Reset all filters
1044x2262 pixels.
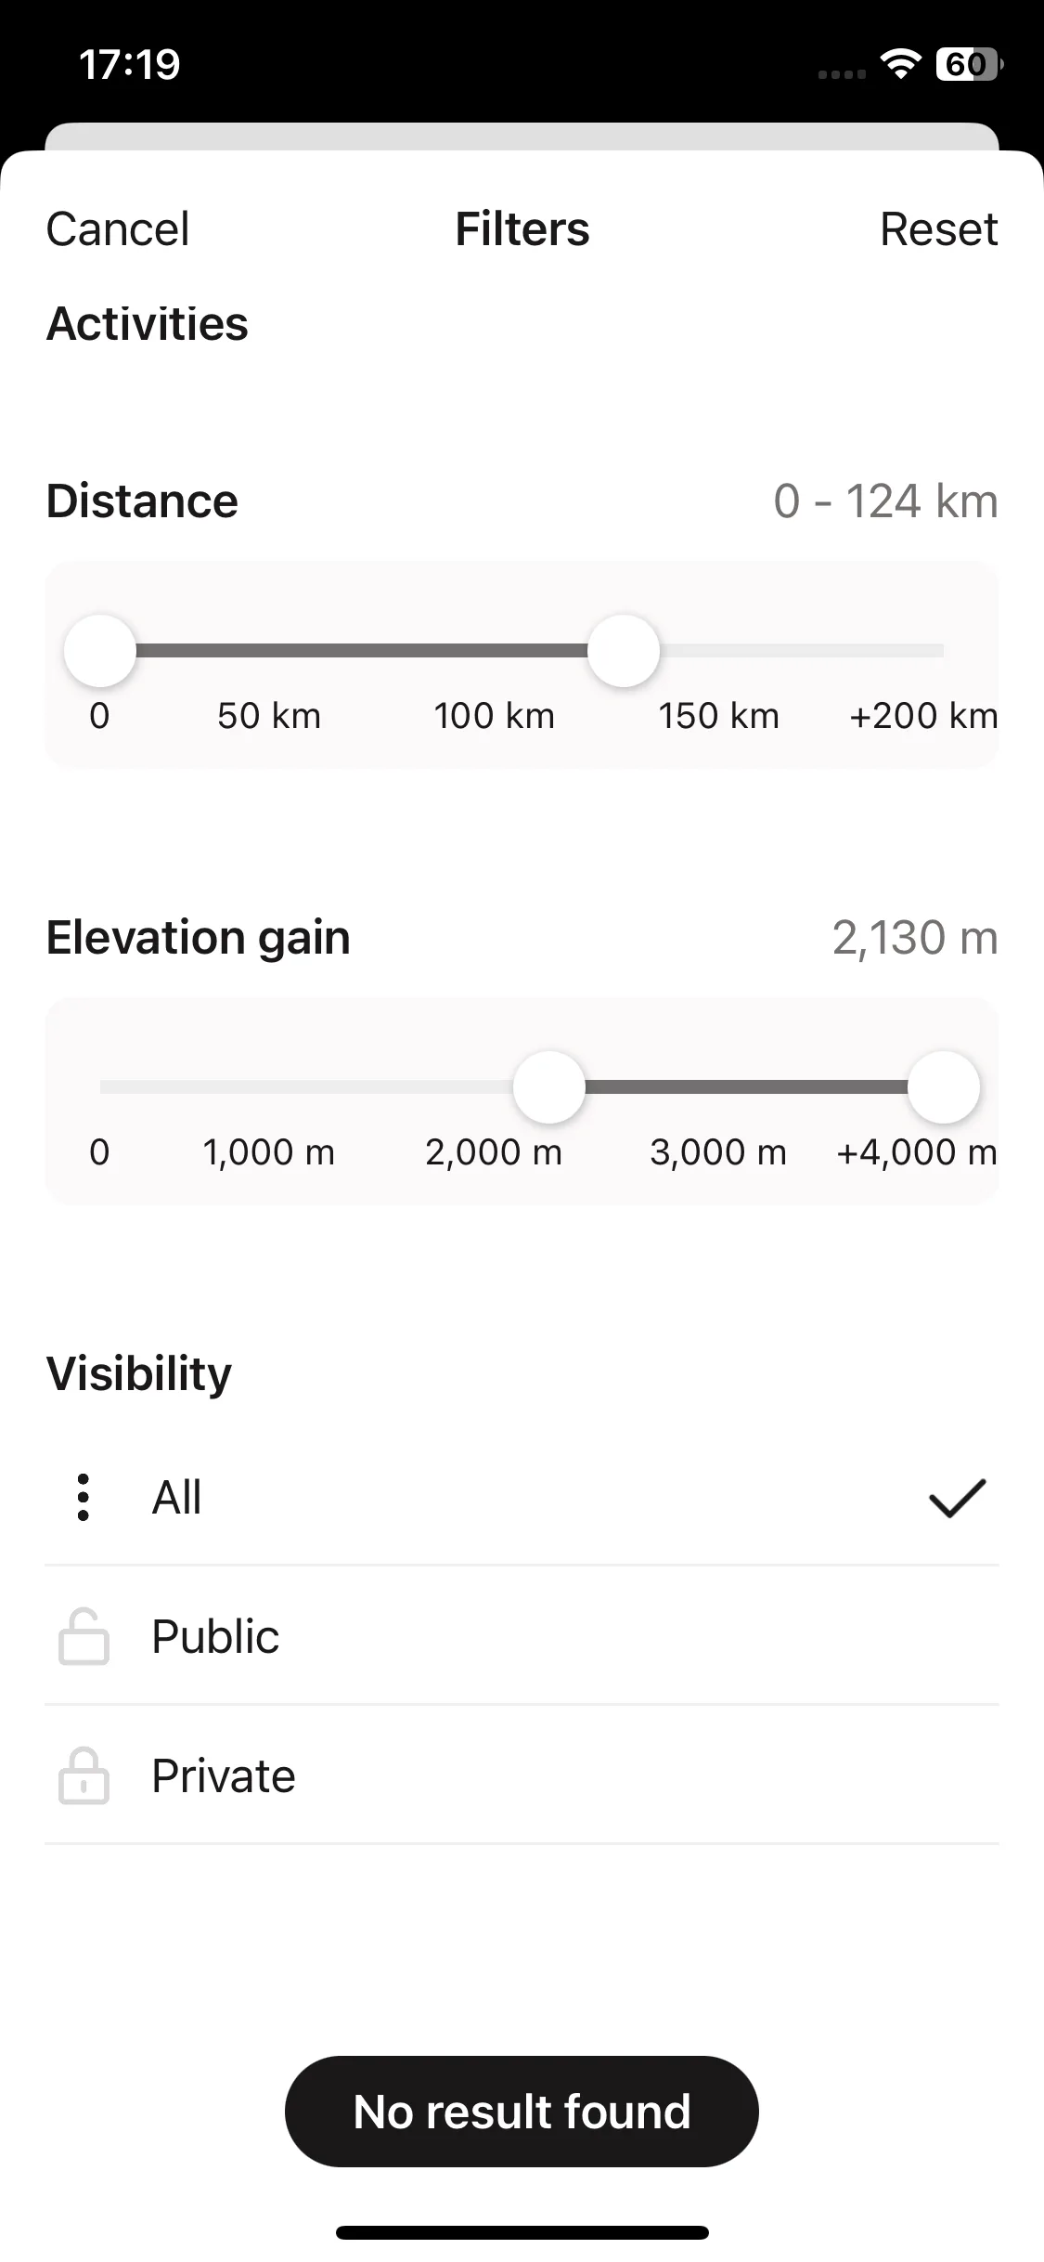coord(938,228)
